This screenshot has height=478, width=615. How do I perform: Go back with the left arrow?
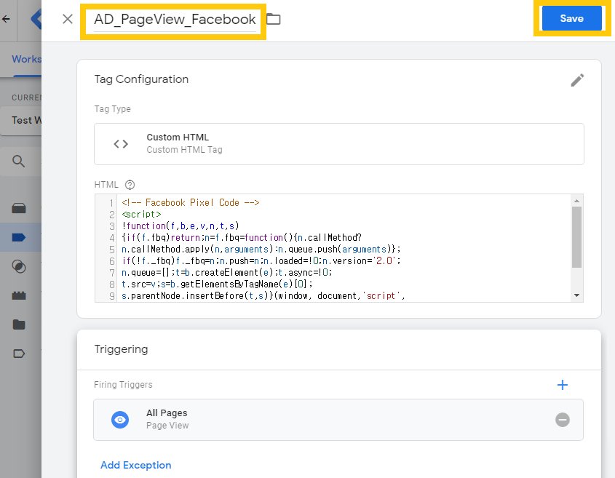(x=7, y=19)
